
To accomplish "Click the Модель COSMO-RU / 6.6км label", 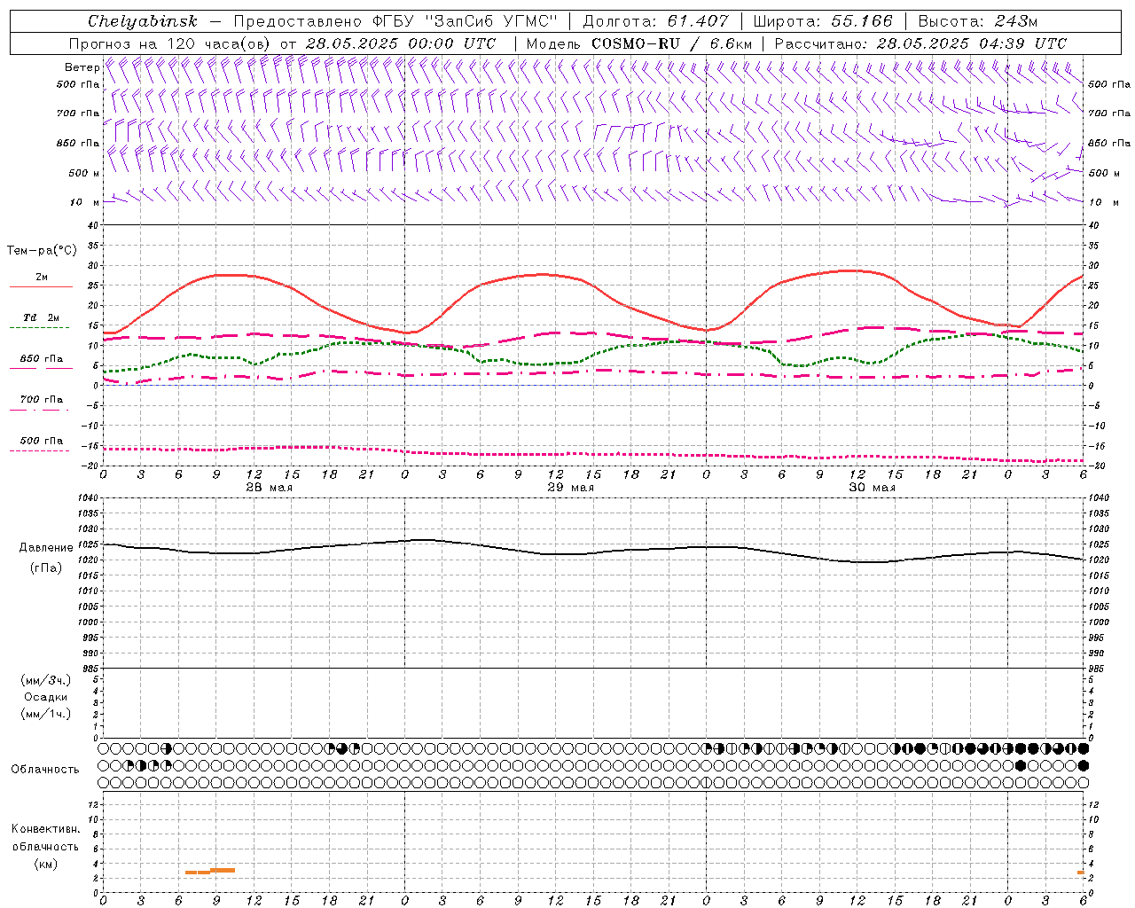I will [x=639, y=43].
